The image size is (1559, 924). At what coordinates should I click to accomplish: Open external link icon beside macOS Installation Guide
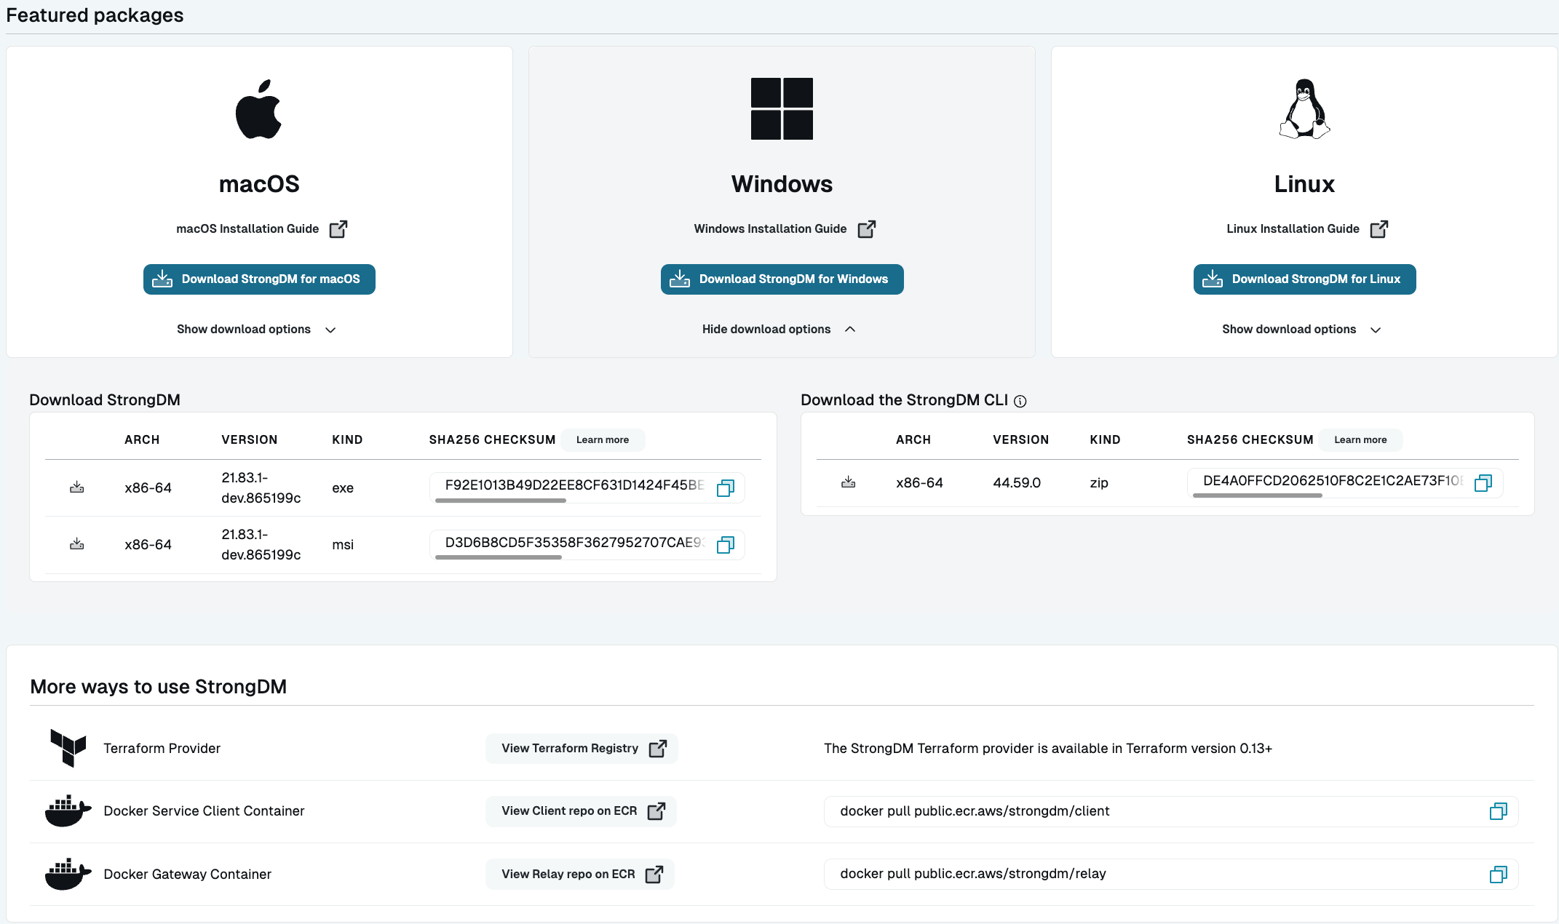(338, 229)
